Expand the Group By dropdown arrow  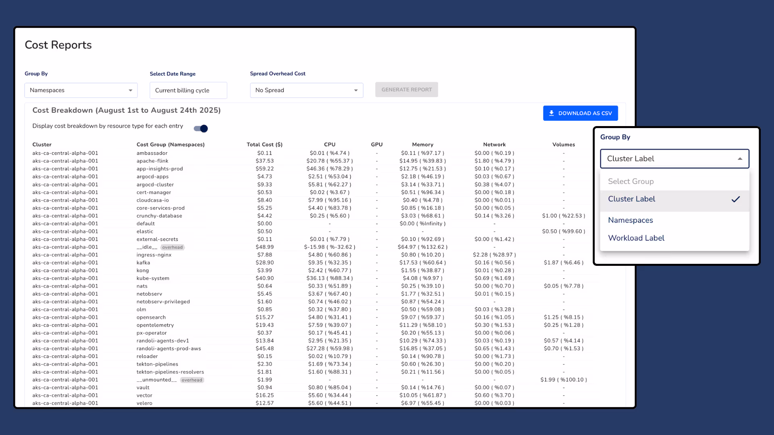130,90
